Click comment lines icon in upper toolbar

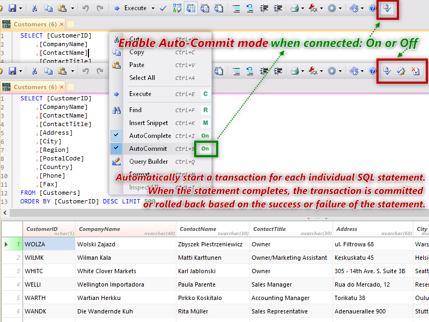click(236, 8)
